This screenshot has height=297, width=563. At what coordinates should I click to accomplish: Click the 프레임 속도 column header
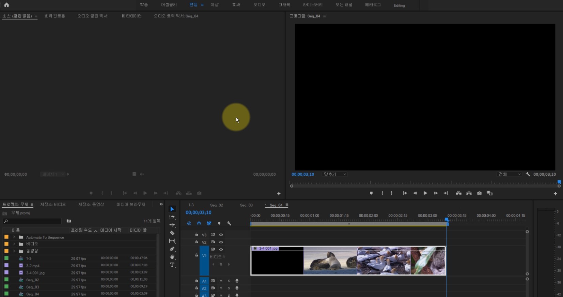click(x=81, y=231)
